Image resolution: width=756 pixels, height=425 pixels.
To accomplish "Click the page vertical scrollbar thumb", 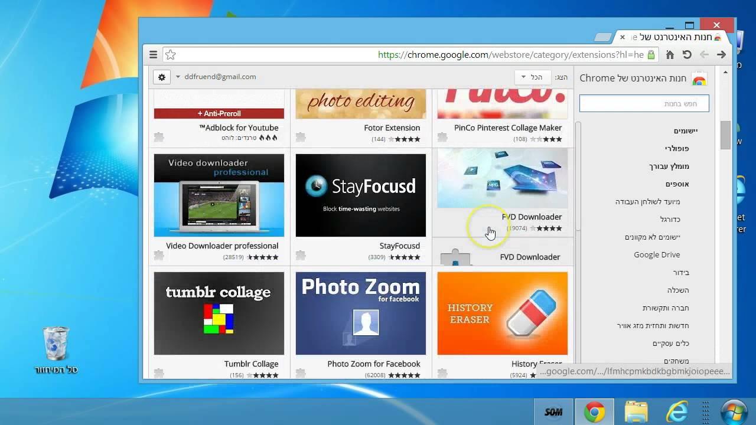I will point(726,135).
